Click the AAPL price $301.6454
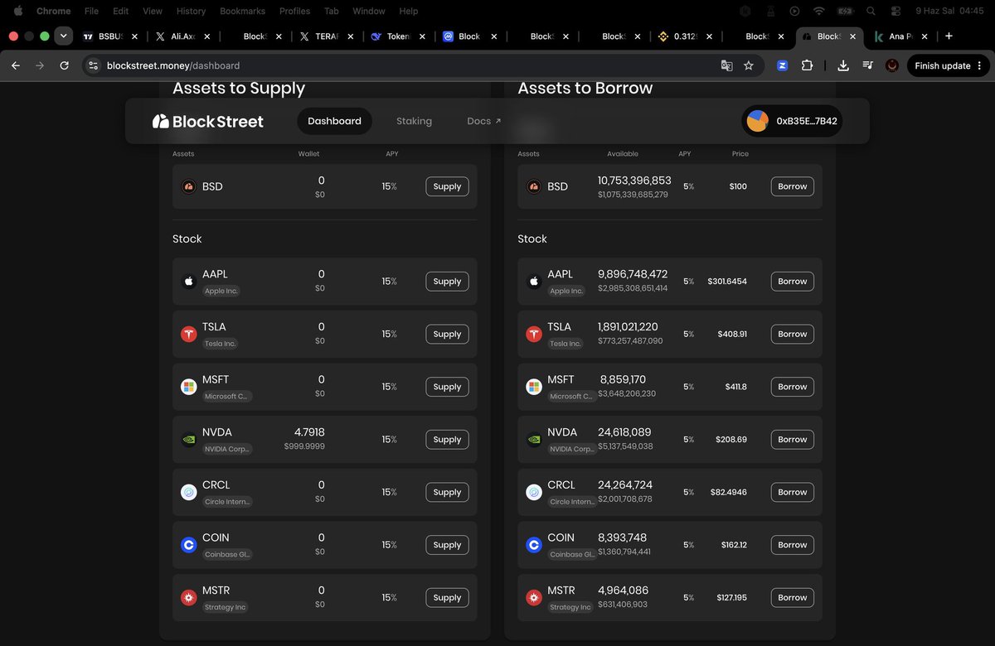995x646 pixels. 727,282
